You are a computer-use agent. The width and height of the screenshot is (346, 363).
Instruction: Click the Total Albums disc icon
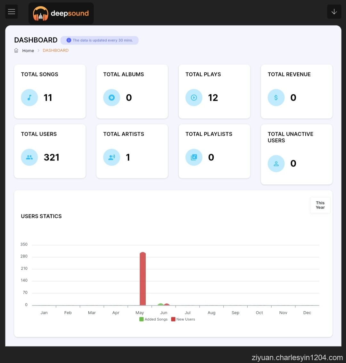click(111, 98)
